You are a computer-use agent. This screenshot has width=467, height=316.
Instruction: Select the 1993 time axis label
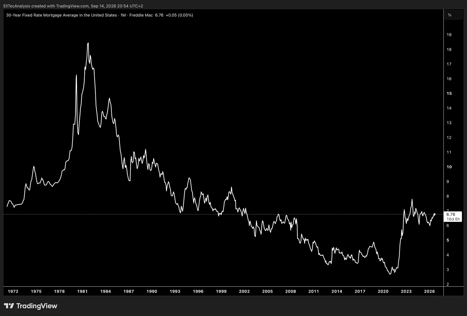(x=175, y=291)
